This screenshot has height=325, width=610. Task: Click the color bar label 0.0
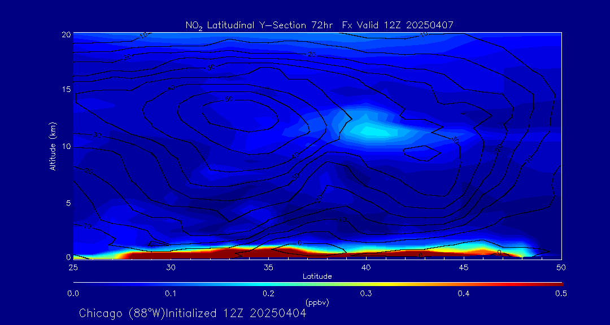coord(73,293)
